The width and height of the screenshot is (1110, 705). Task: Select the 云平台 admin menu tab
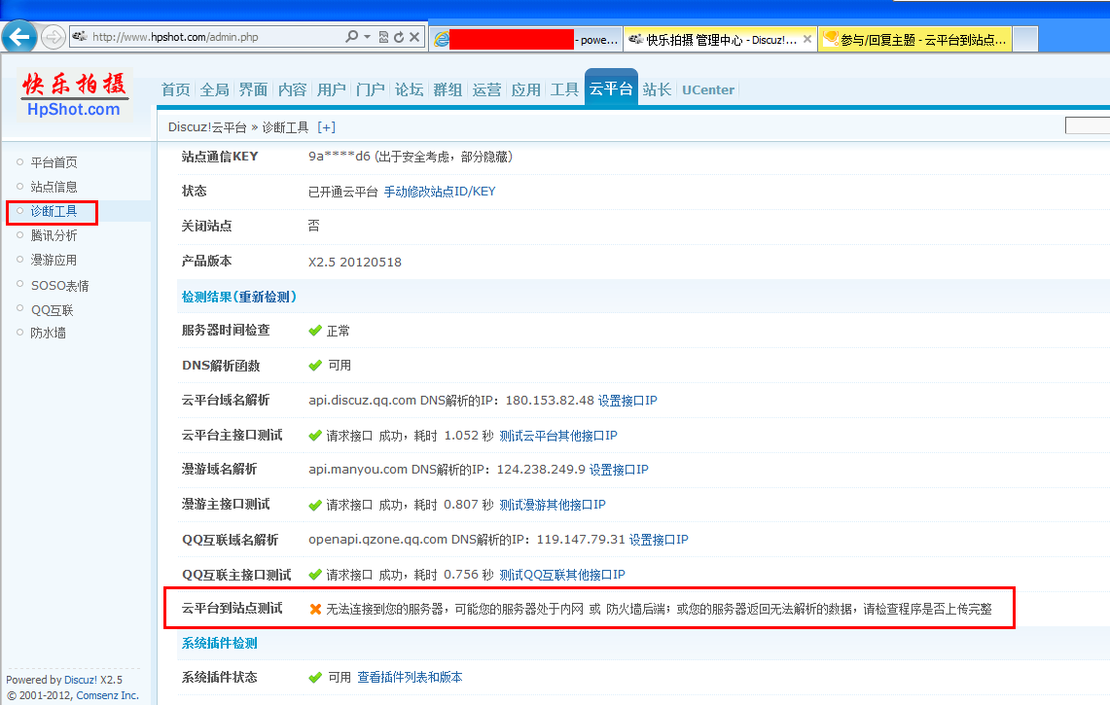[x=611, y=88]
